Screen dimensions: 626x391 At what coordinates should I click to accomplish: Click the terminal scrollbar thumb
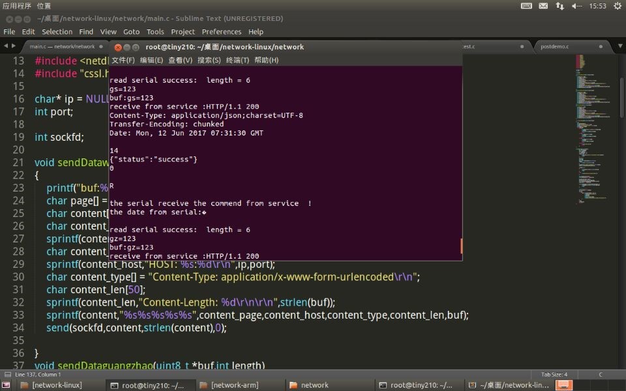461,246
